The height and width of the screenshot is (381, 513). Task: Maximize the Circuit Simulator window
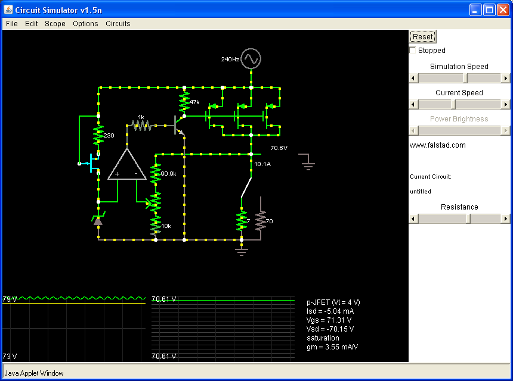click(x=490, y=10)
